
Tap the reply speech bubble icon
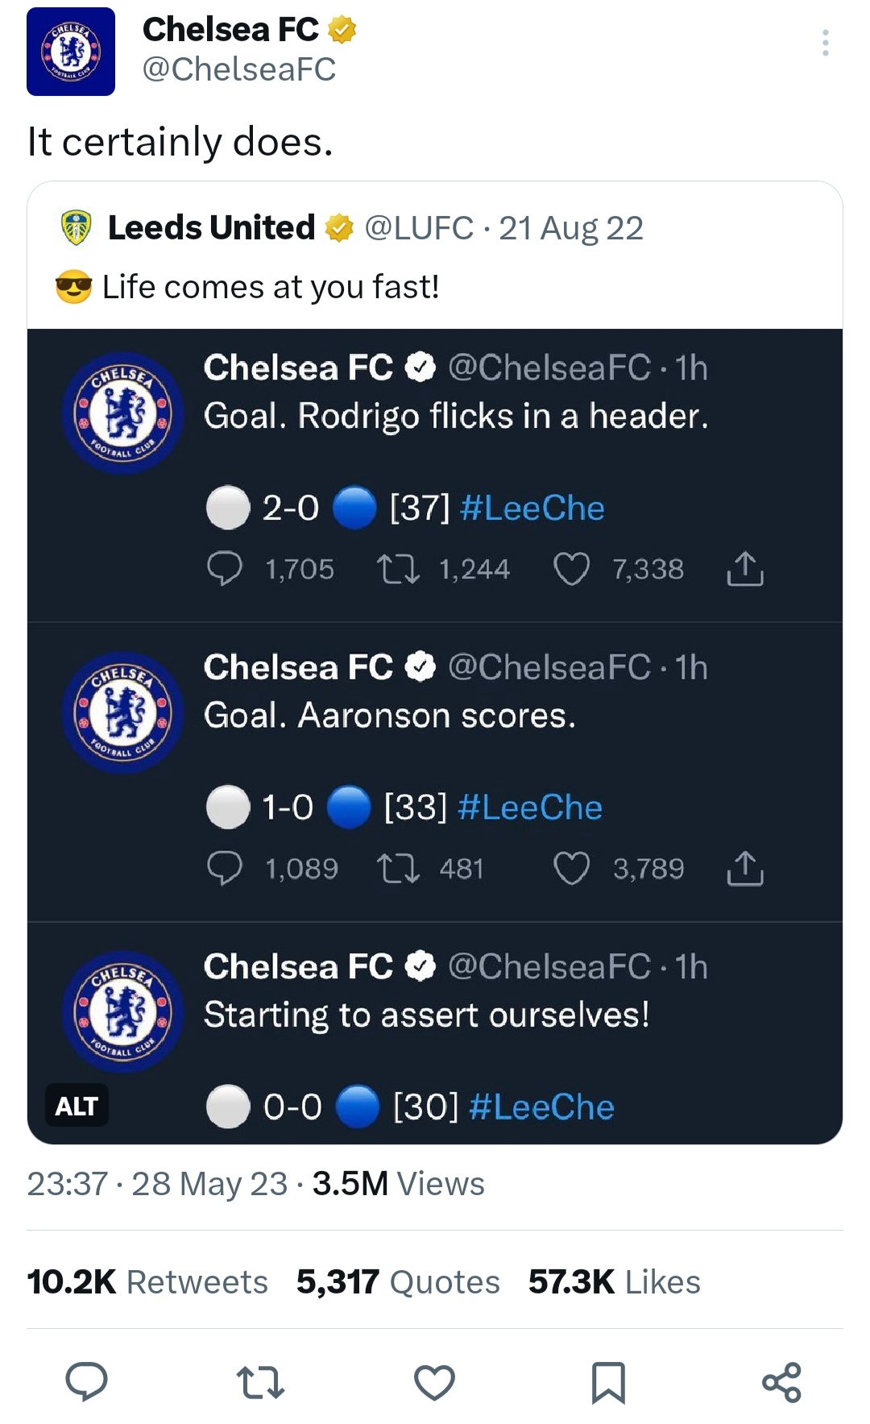click(x=87, y=1381)
